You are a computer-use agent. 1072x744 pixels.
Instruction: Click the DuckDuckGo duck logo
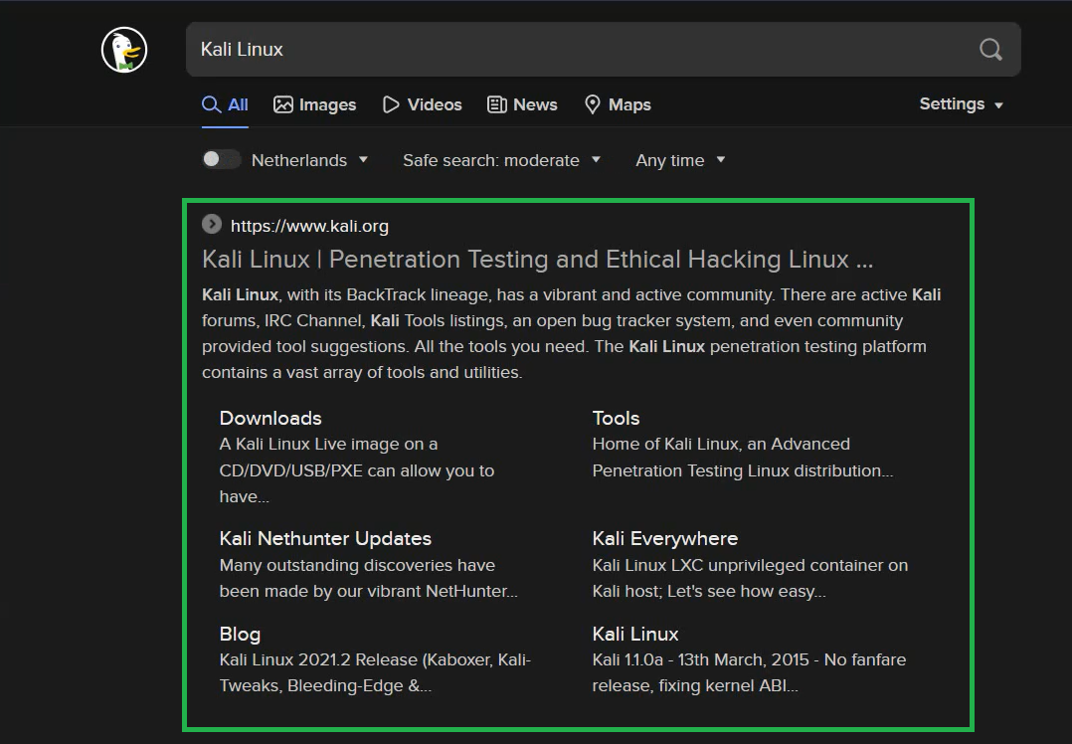pyautogui.click(x=123, y=49)
